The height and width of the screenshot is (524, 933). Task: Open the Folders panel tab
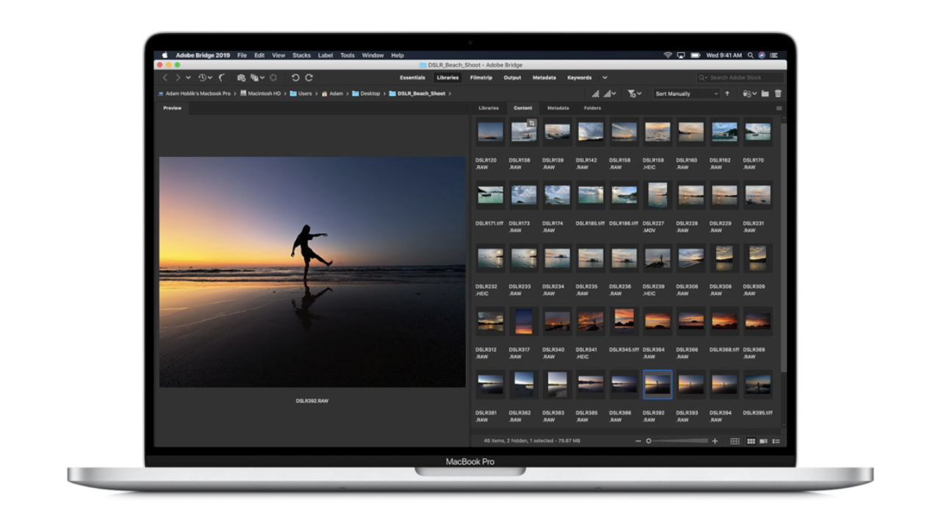[x=592, y=108]
